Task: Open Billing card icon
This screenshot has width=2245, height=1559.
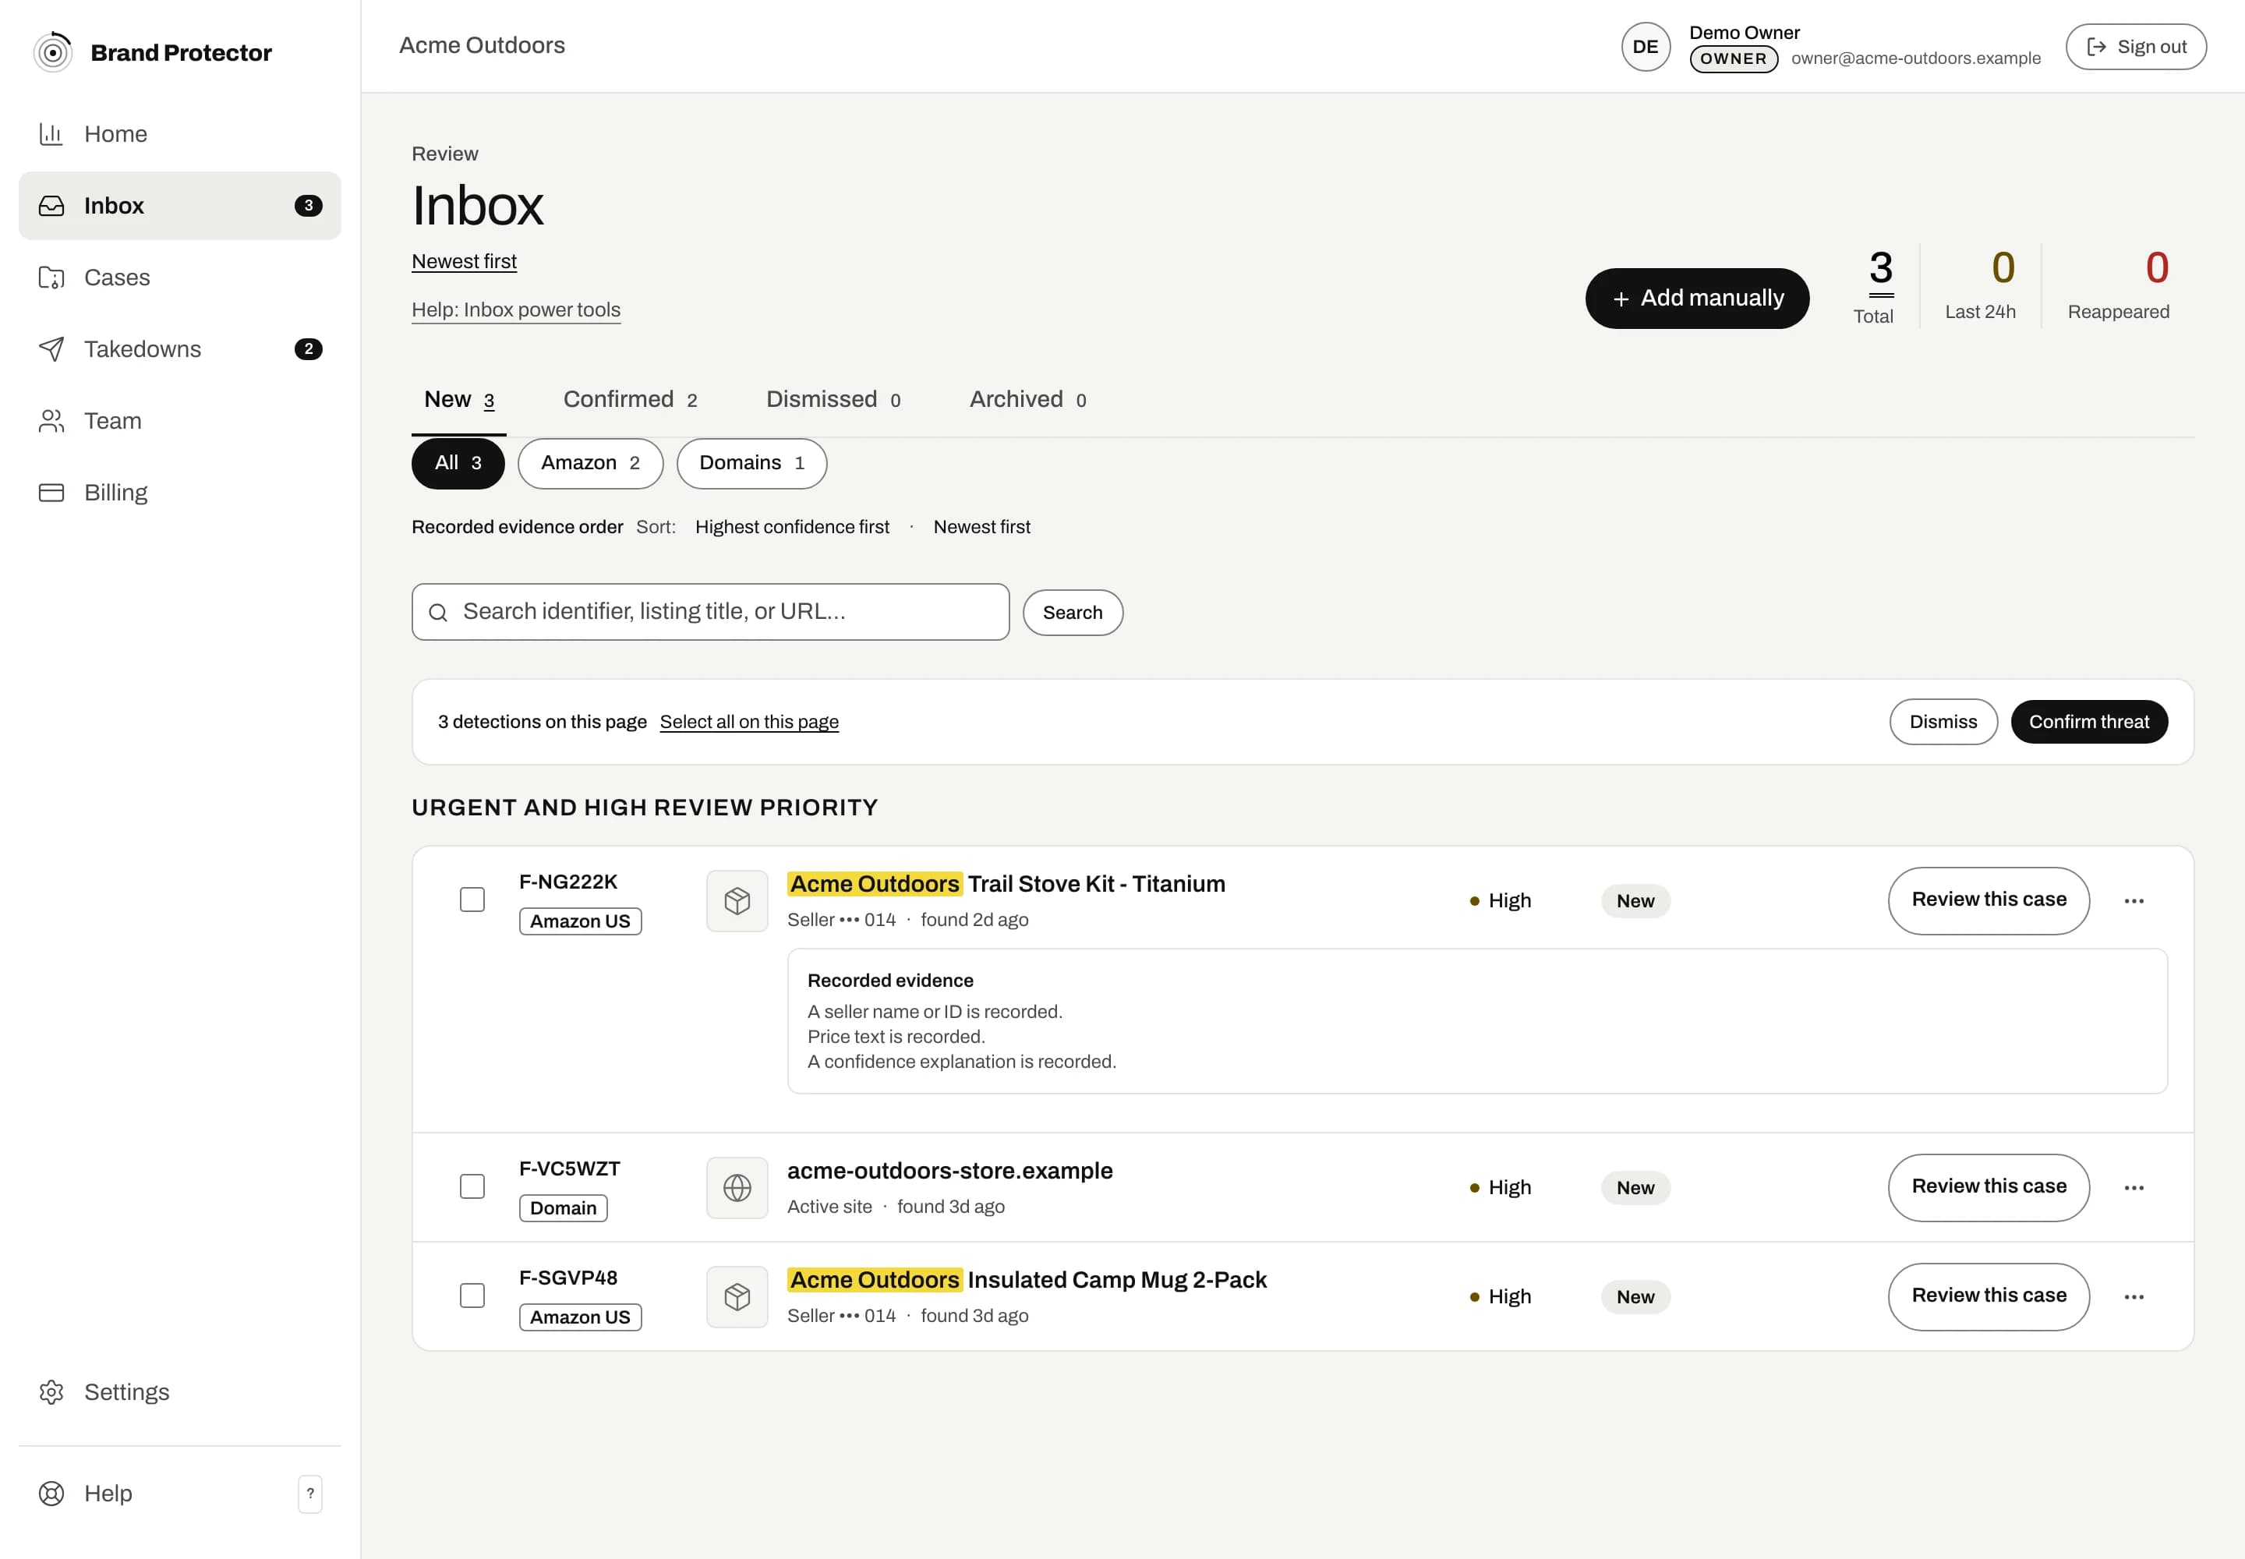Action: (51, 493)
